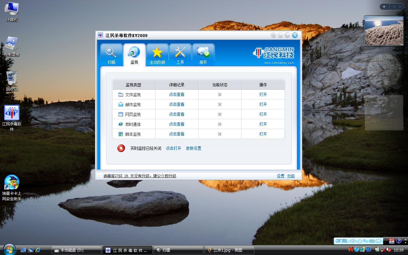Switch to 本地磁盘 (D:) taskbar window
Viewport: 408px width, 255px height.
76,250
